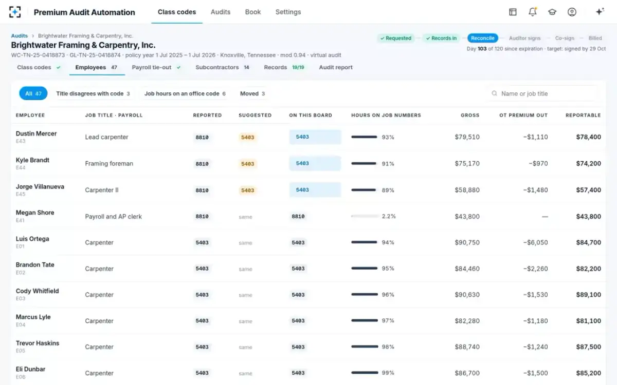617x385 pixels.
Task: Click reported code 5403 for Brandon Tate
Action: pyautogui.click(x=202, y=269)
